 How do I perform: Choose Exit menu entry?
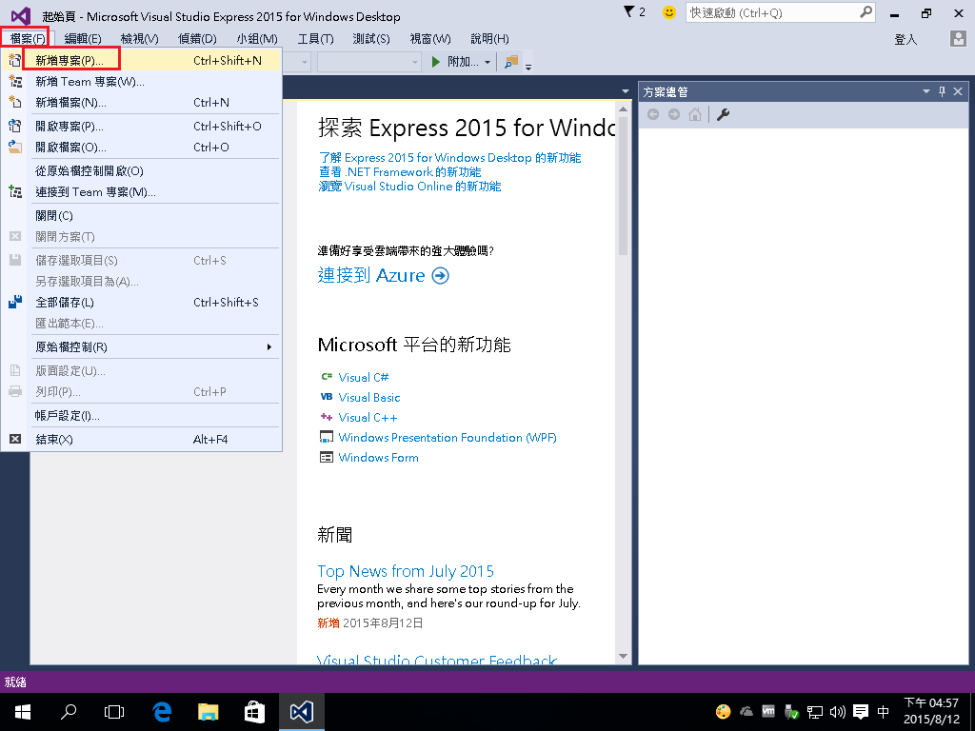[142, 439]
